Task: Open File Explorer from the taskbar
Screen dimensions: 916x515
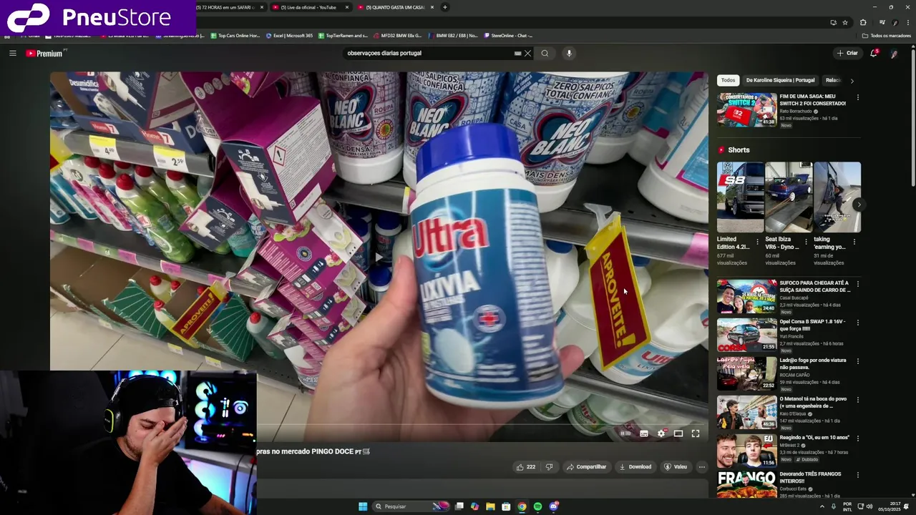Action: point(490,506)
